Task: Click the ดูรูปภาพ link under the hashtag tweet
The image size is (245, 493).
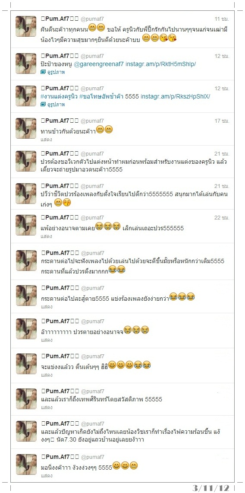Action: (x=56, y=105)
